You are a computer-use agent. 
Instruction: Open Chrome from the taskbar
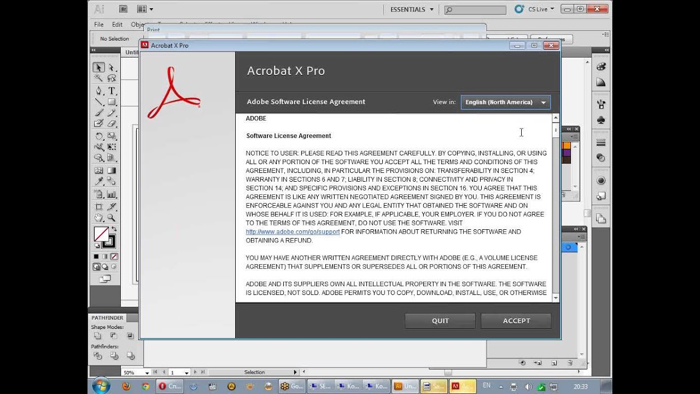coord(145,386)
